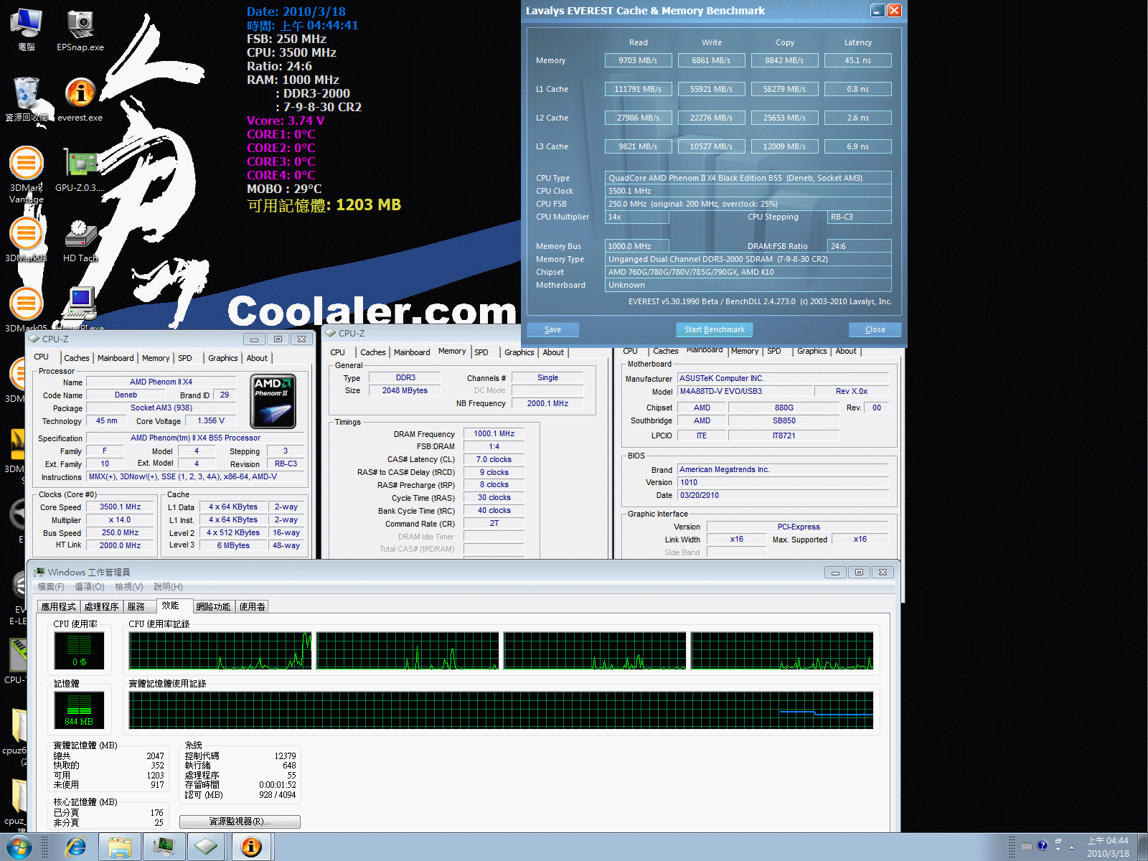1148x861 pixels.
Task: Switch to EVEREST taskbar button
Action: 251,847
